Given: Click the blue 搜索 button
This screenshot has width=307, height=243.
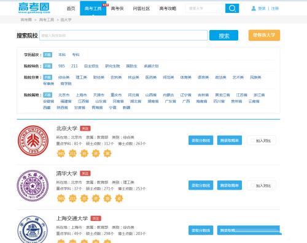Looking at the screenshot, I should point(223,36).
